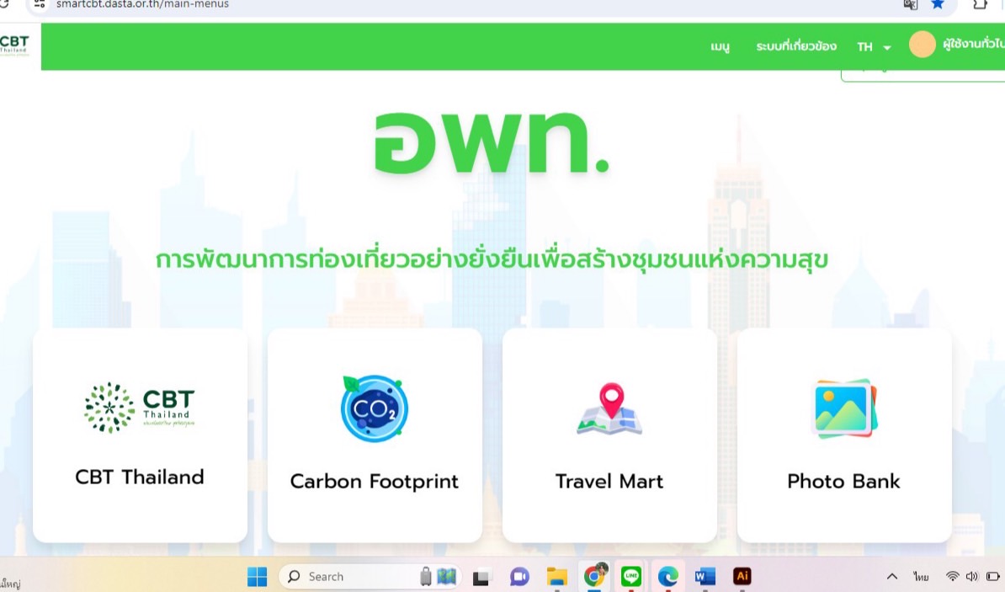Image resolution: width=1005 pixels, height=592 pixels.
Task: Open the Travel Mart map pin icon
Action: [609, 409]
